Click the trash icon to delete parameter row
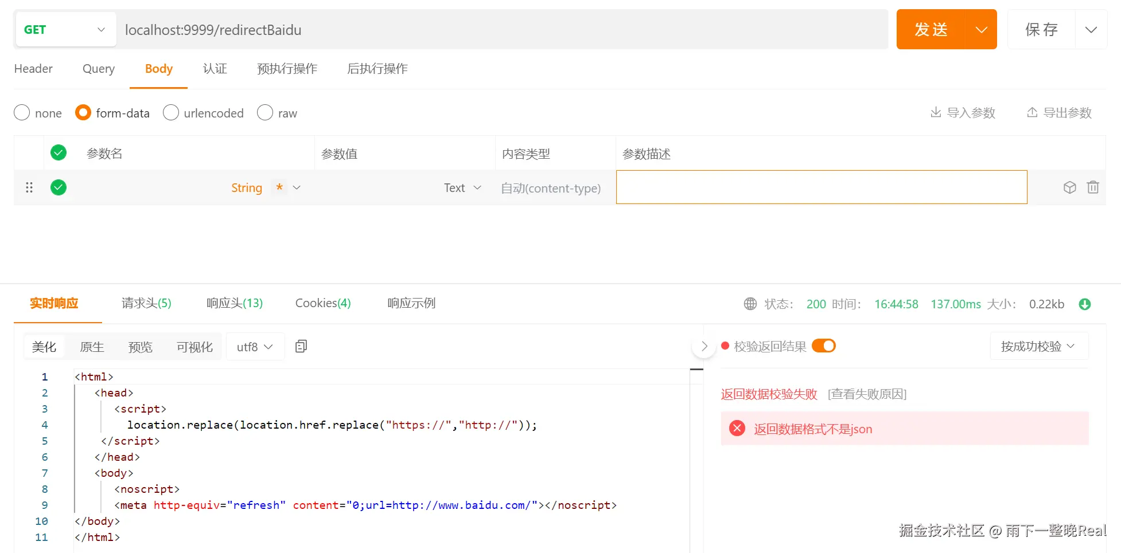Screen dimensions: 1121x553 pos(1092,187)
